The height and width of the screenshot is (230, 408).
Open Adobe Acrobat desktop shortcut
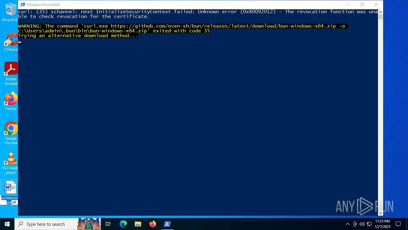pyautogui.click(x=11, y=74)
